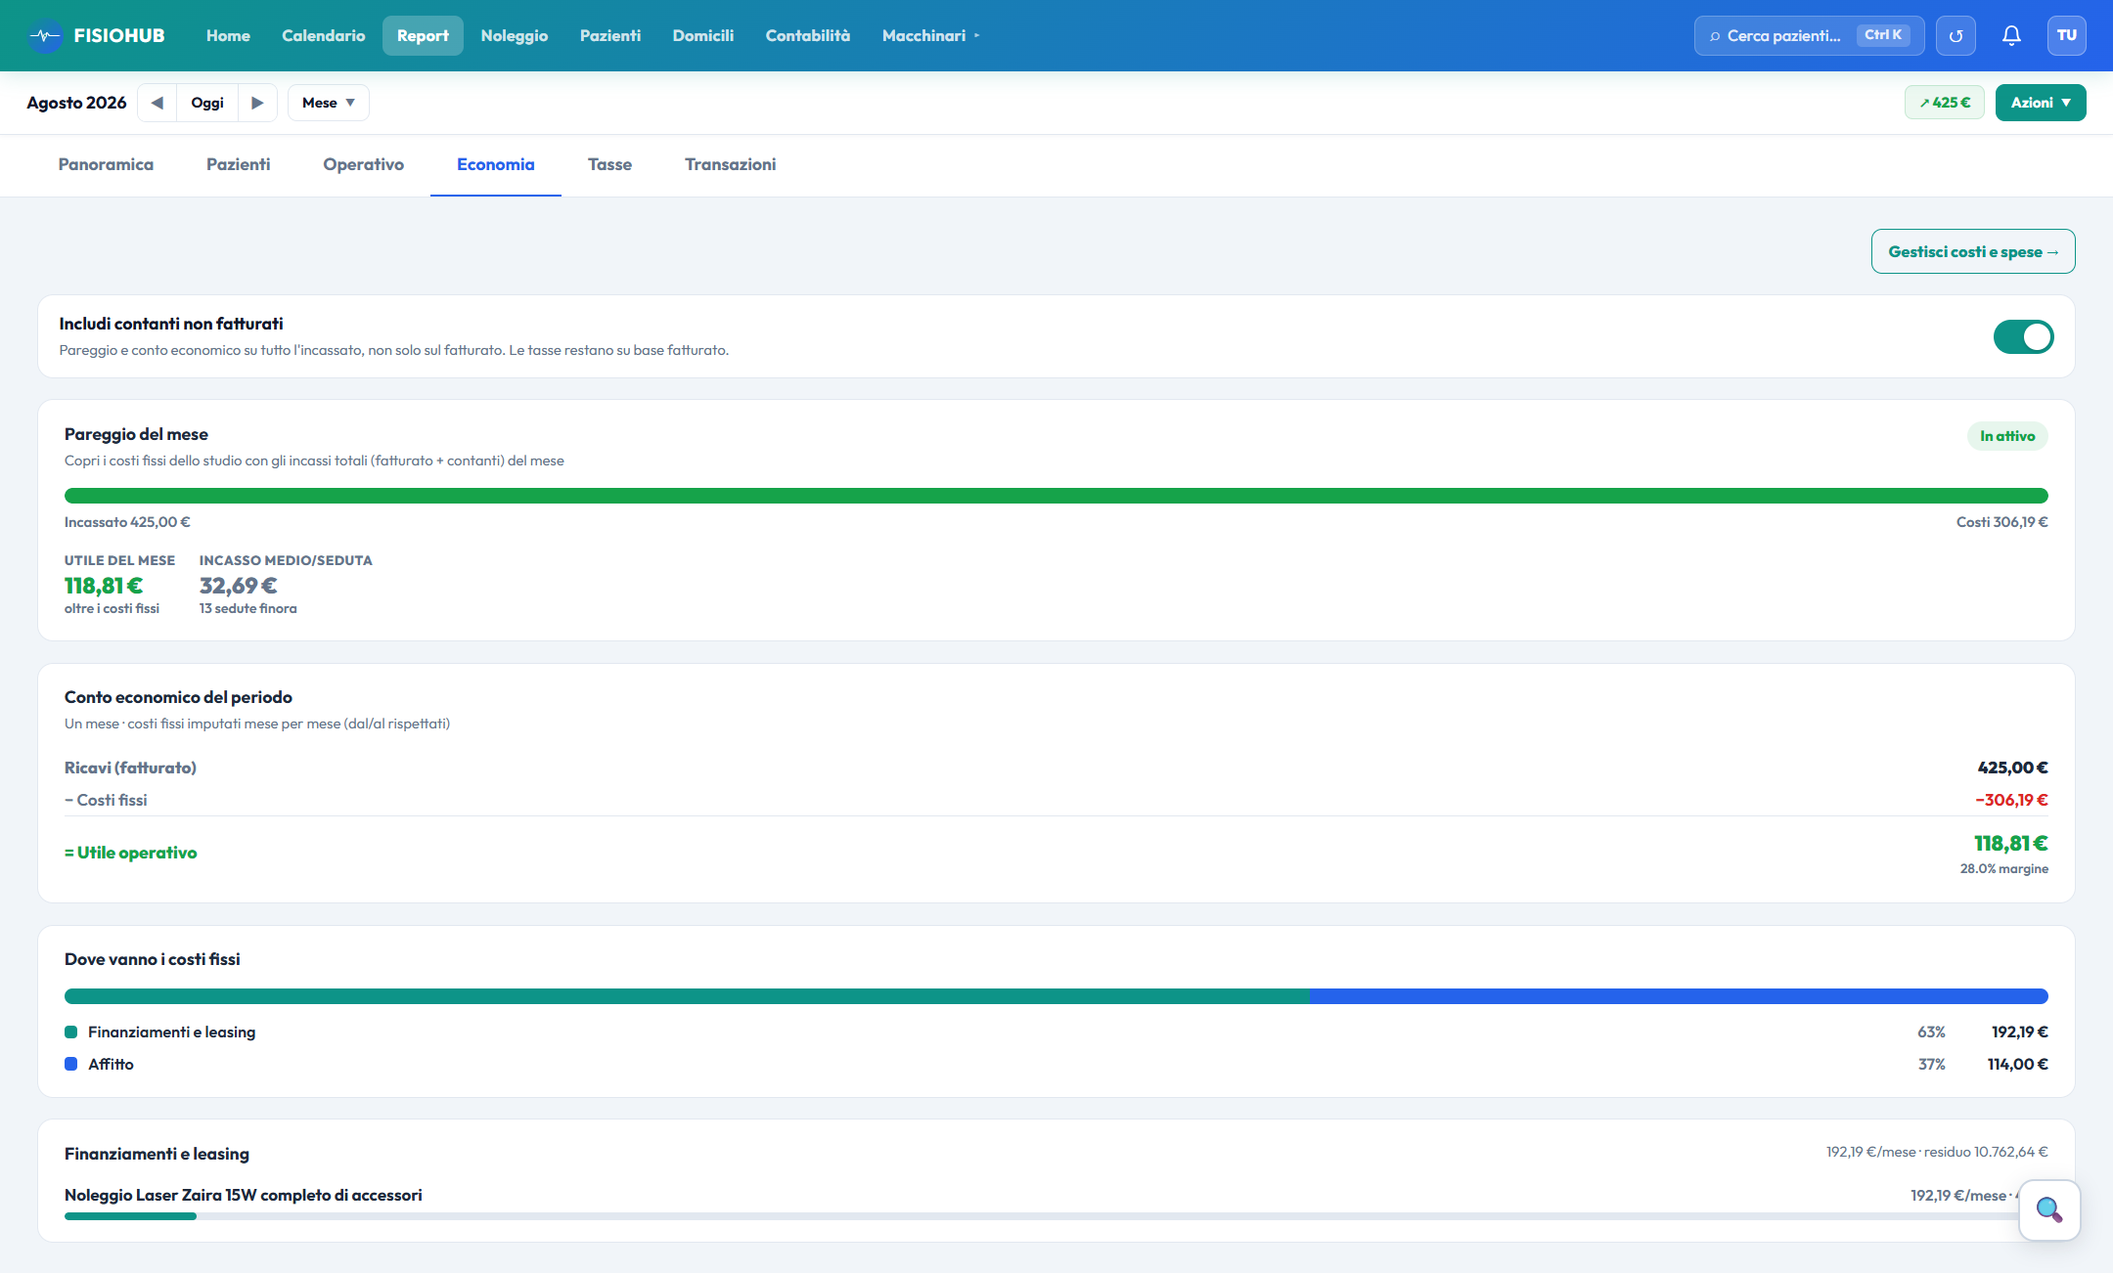Click the green Pareggio del mese progress bar

point(1056,496)
